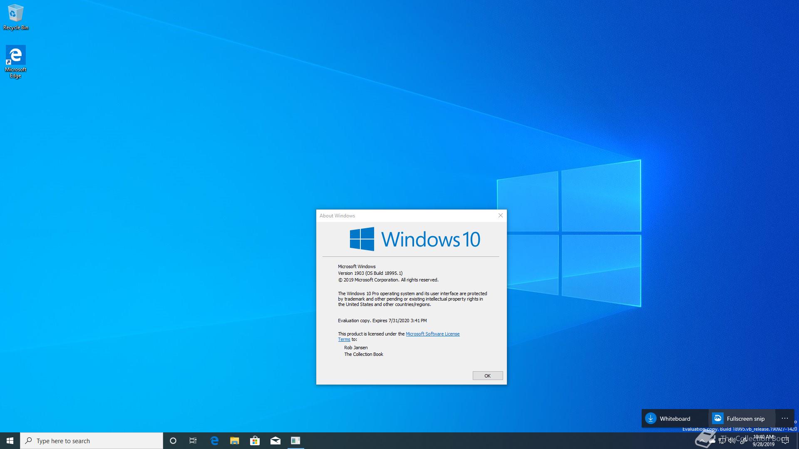Open Microsoft Store from the taskbar
The image size is (799, 449).
[255, 441]
